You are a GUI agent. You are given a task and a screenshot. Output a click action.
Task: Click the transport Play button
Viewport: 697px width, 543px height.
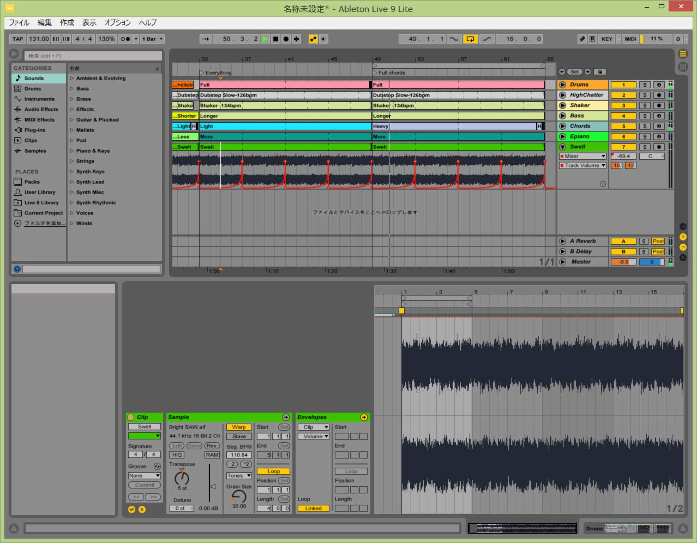click(265, 39)
